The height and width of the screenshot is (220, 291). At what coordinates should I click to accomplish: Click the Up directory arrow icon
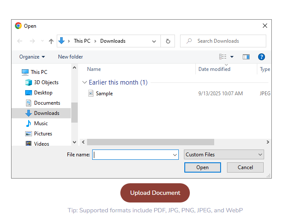(x=51, y=41)
